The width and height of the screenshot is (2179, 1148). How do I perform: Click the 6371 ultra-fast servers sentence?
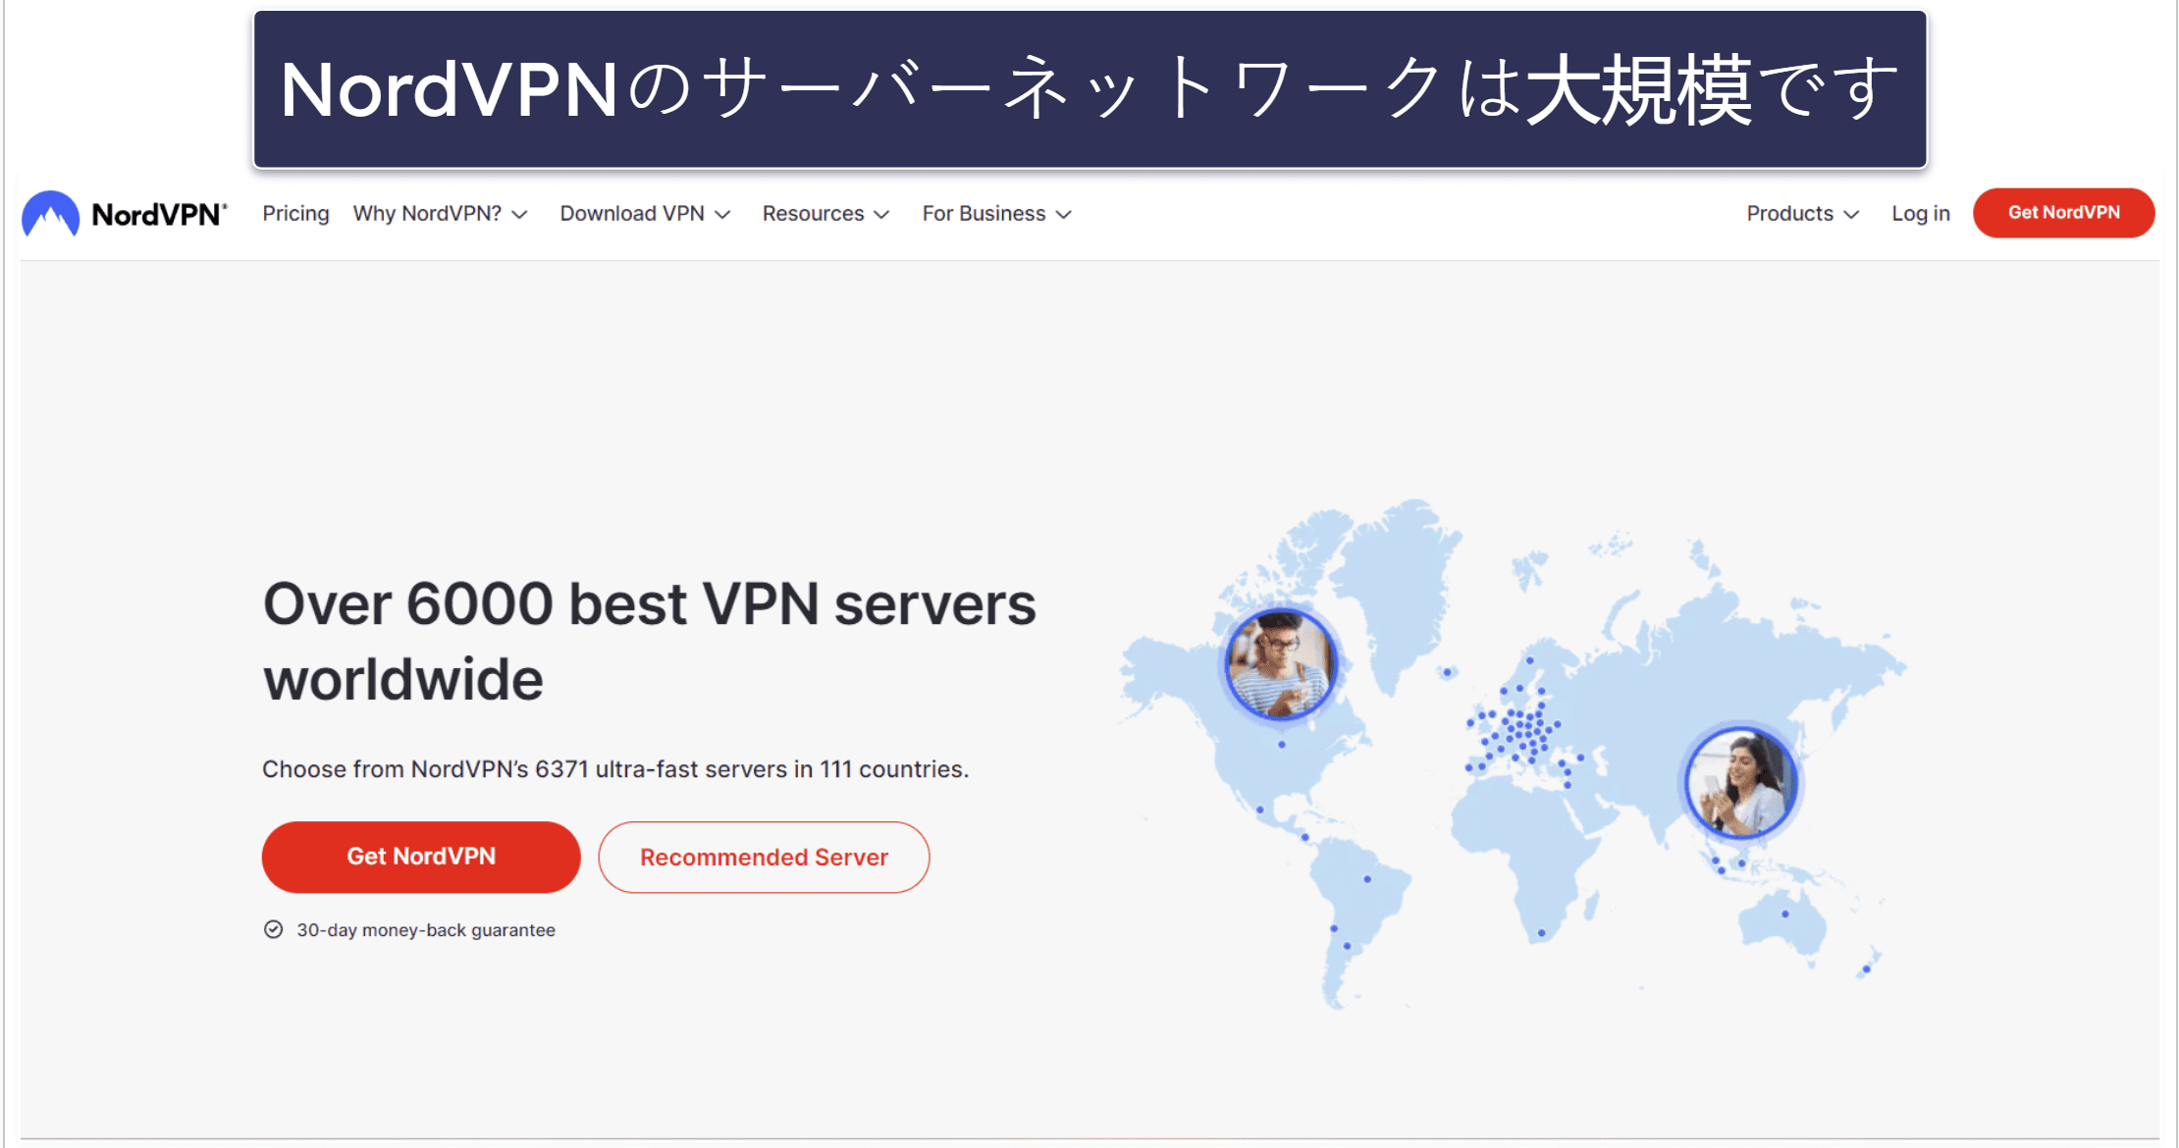tap(615, 769)
